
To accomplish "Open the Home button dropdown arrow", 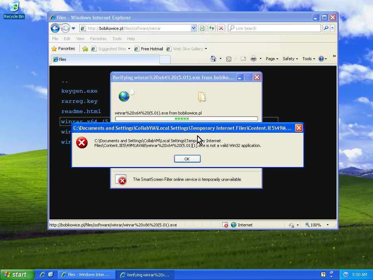I will (220, 59).
